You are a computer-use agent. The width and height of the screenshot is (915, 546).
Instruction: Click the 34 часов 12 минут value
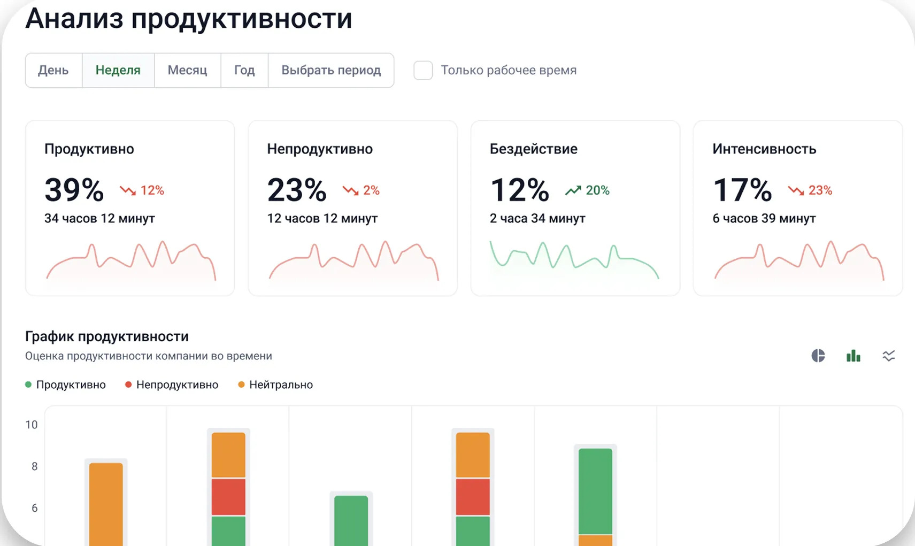99,218
